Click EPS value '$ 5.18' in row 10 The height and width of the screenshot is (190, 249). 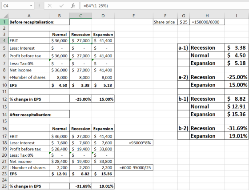tap(103, 85)
